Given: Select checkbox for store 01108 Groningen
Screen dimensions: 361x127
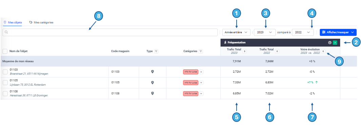Looking at the screenshot, I should 5,93.
